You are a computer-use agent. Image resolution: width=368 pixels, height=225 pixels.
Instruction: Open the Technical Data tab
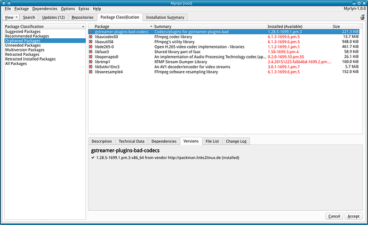point(131,141)
